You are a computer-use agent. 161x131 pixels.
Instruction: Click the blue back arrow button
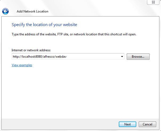[5, 11]
